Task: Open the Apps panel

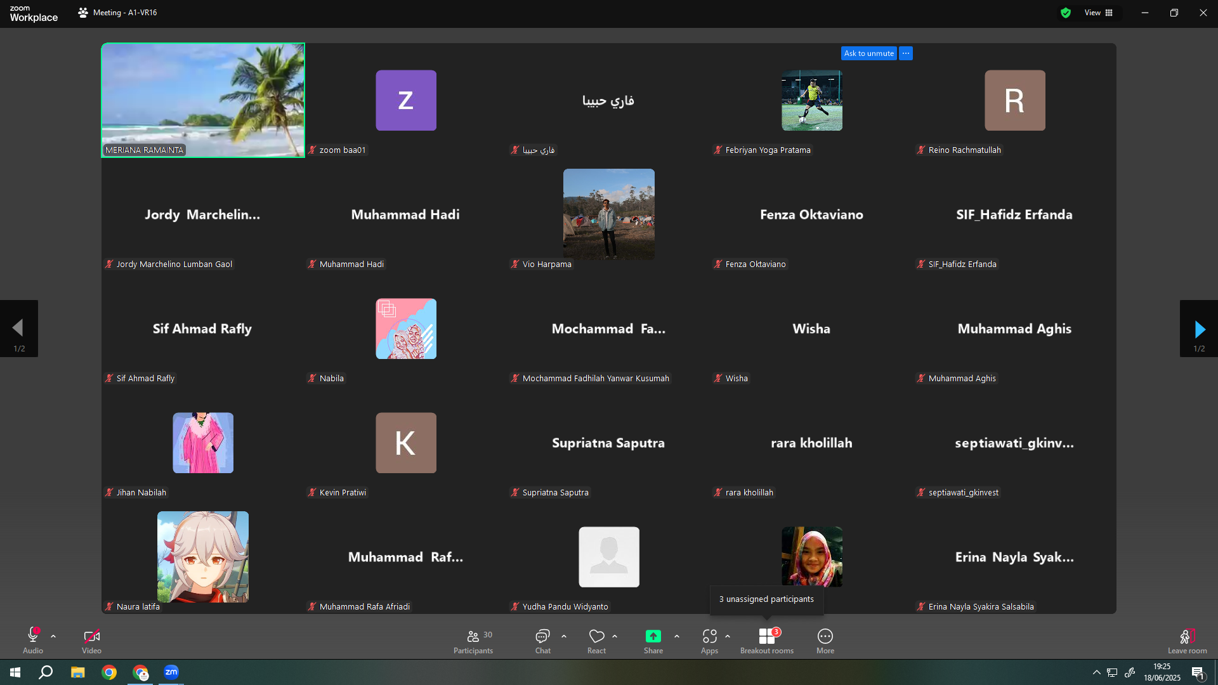Action: click(709, 641)
